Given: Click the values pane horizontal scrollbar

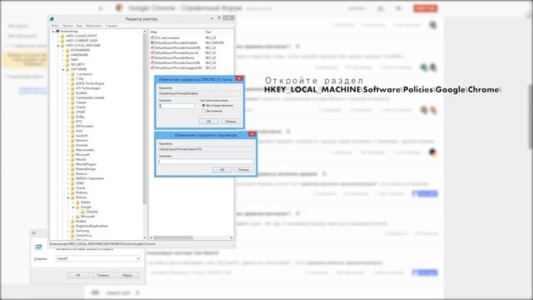Looking at the screenshot, I should click(173, 237).
